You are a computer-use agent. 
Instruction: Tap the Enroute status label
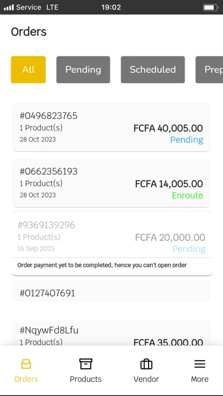(x=187, y=195)
